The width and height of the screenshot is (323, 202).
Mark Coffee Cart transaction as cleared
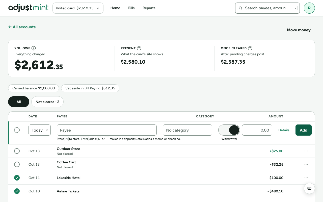click(x=17, y=164)
